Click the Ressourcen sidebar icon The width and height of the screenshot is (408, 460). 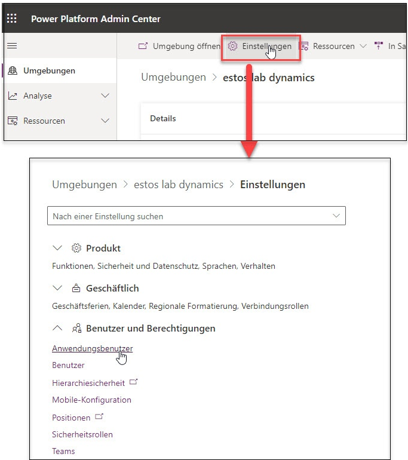13,121
